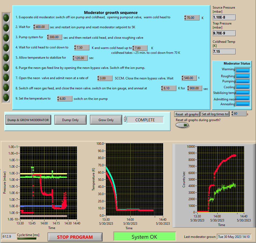The image size is (256, 243).
Task: Click the anneal duration 900.00 sec field
Action: click(x=196, y=88)
